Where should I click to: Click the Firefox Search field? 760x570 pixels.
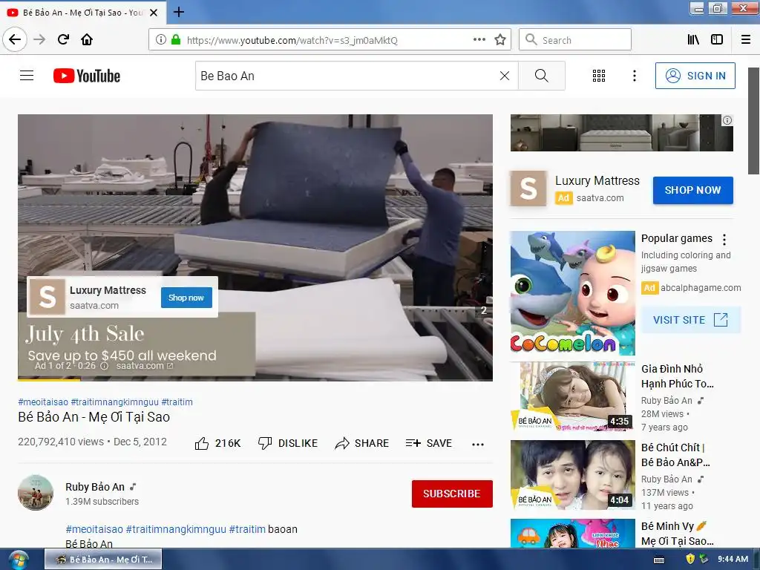575,39
